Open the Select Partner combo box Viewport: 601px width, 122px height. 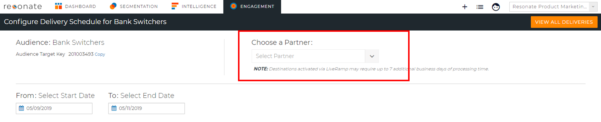[315, 56]
